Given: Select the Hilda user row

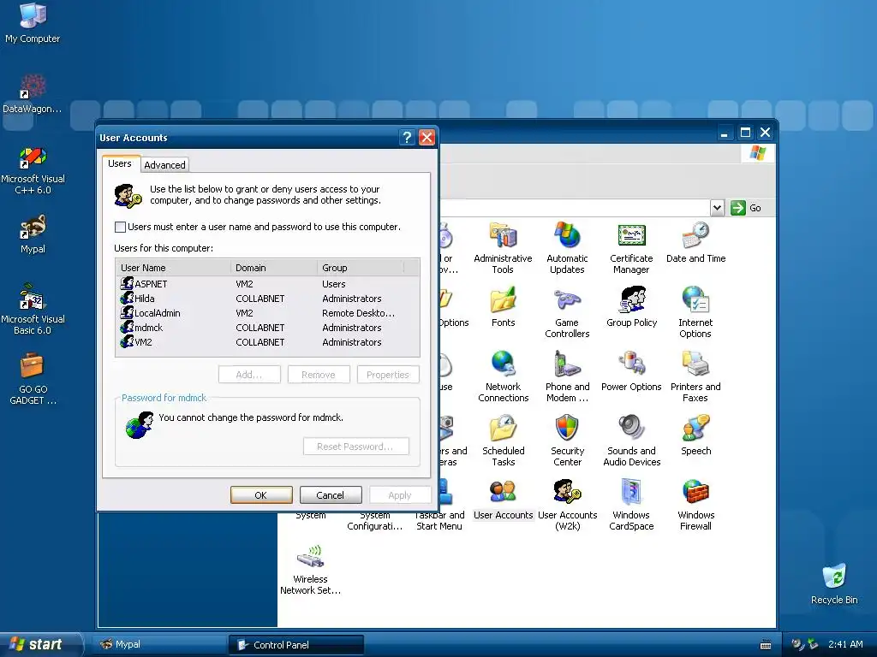Looking at the screenshot, I should click(267, 299).
